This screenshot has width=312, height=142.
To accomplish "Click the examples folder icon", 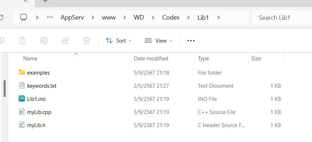I will pyautogui.click(x=21, y=72).
